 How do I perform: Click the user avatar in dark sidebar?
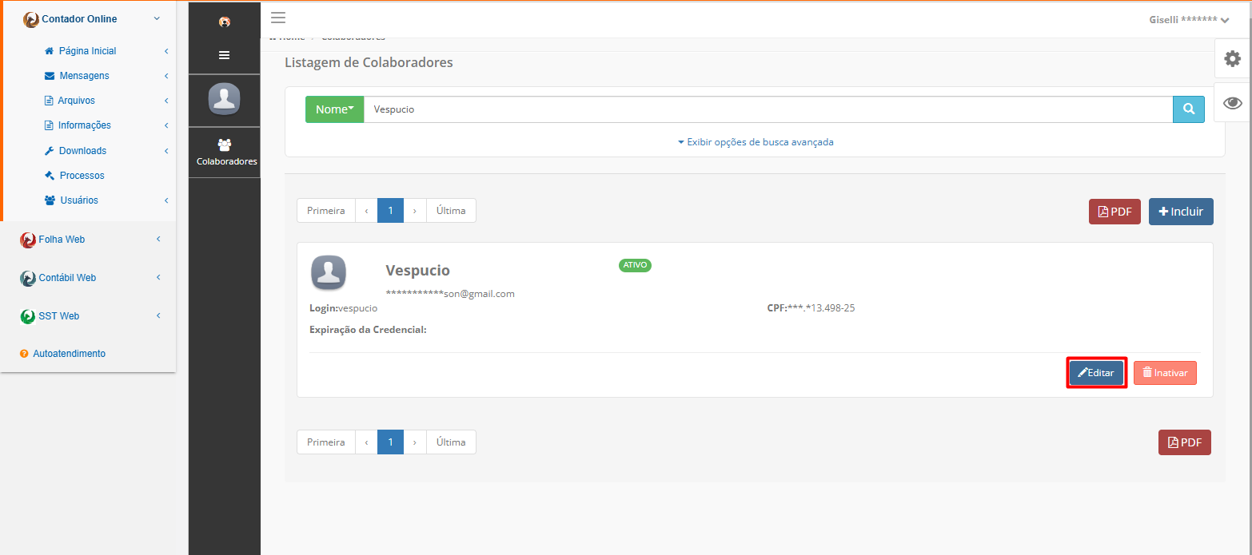click(225, 99)
